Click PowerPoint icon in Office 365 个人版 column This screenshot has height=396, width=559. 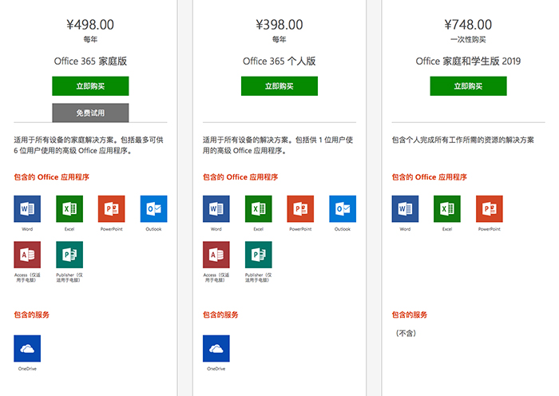(300, 208)
